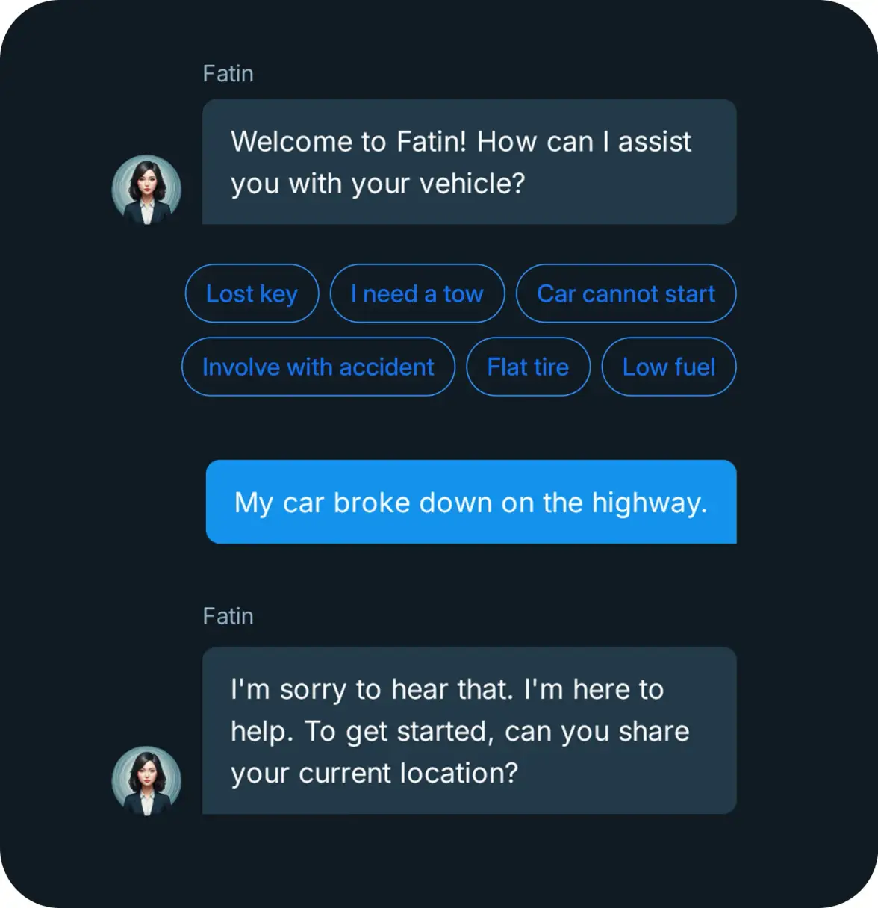878x908 pixels.
Task: Click the word 'highway' in the user message
Action: (646, 503)
